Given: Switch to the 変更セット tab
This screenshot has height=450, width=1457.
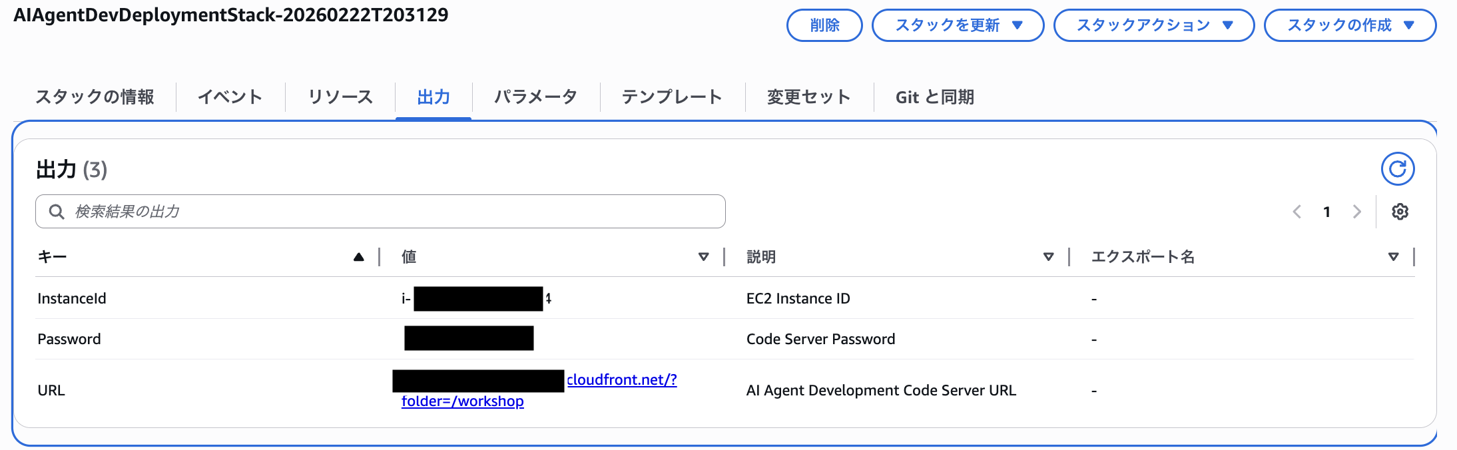Looking at the screenshot, I should tap(808, 97).
